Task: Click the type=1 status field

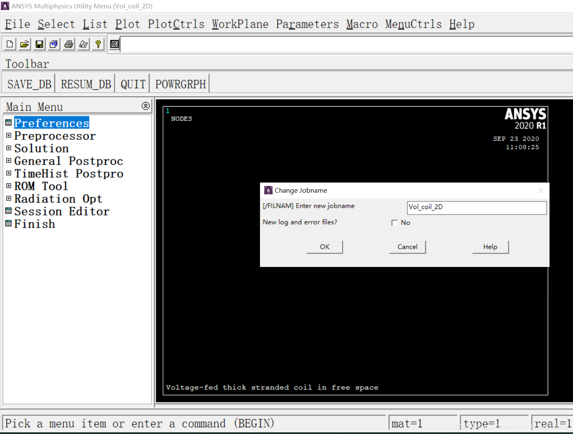Action: point(494,424)
